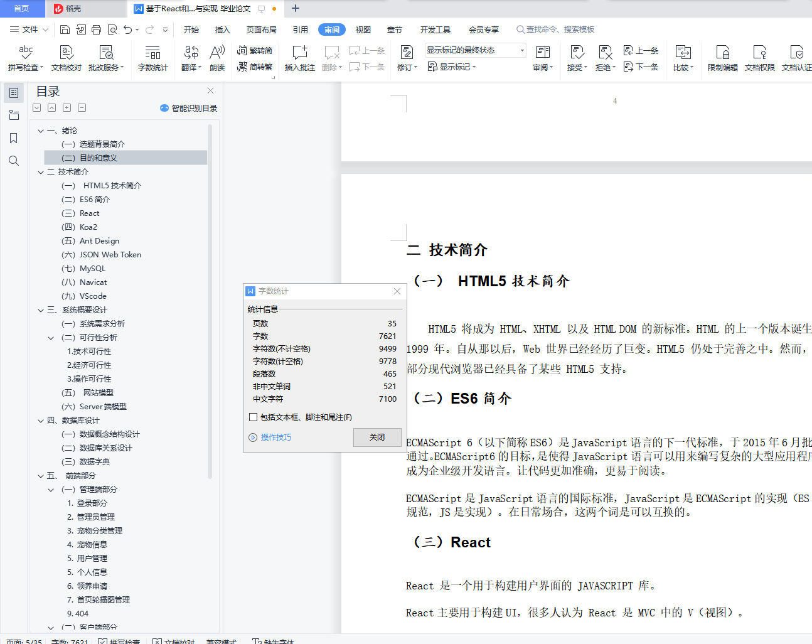This screenshot has width=812, height=644.
Task: Click 智能识别目录 in the 目录 panel
Action: coord(189,108)
